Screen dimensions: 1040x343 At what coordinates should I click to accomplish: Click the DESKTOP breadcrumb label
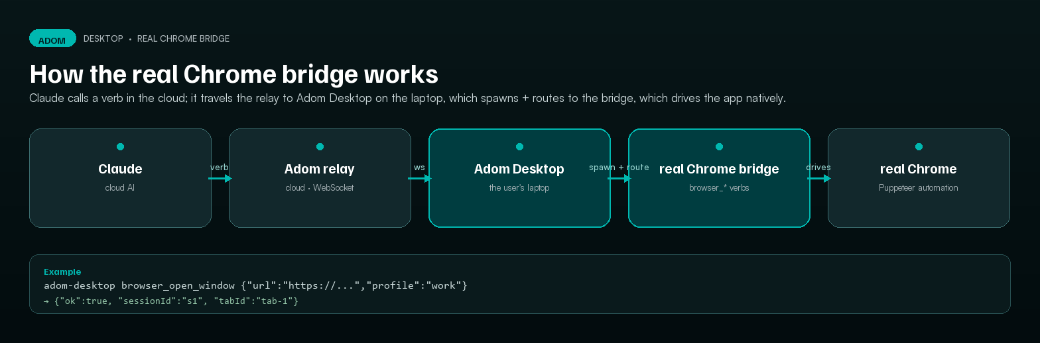coord(103,39)
